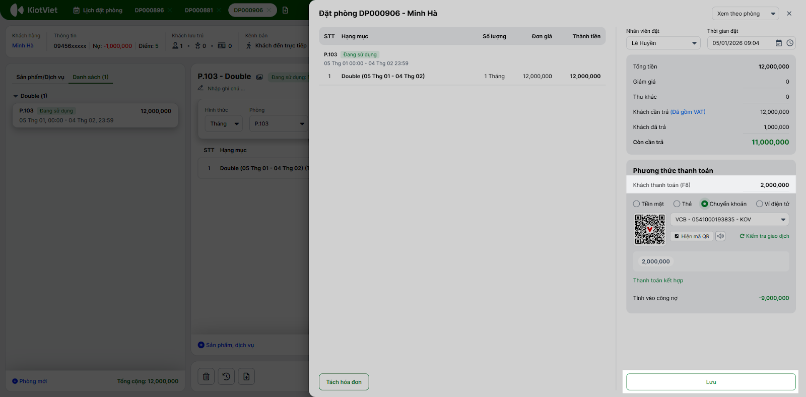
Task: Click the Lưu save button
Action: (711, 382)
